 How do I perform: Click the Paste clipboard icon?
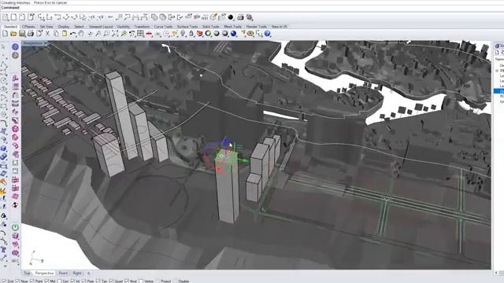tap(65, 33)
